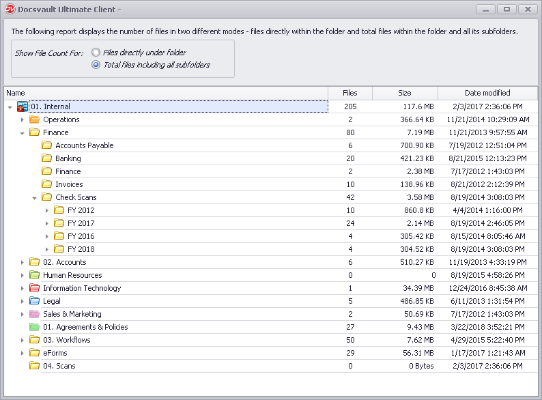Select 'Files directly under folder' option
The width and height of the screenshot is (542, 400).
[x=96, y=53]
